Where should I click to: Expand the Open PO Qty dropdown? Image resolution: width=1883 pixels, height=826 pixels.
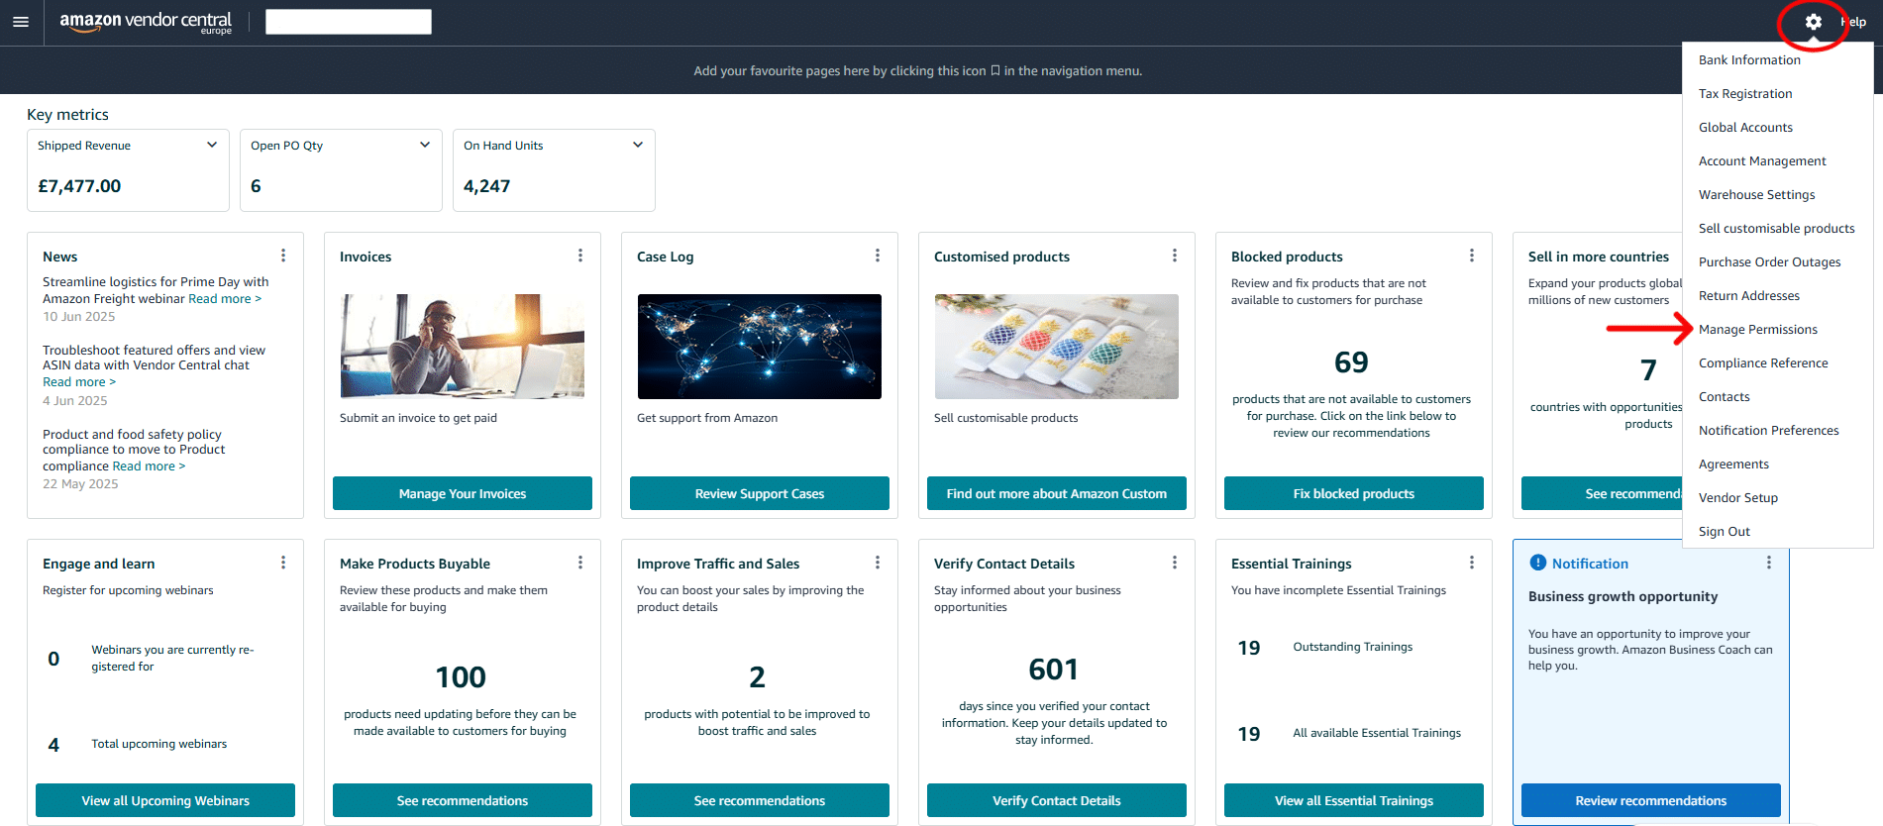424,146
